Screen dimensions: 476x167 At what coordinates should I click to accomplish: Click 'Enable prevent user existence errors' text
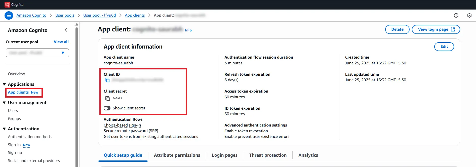257,137
